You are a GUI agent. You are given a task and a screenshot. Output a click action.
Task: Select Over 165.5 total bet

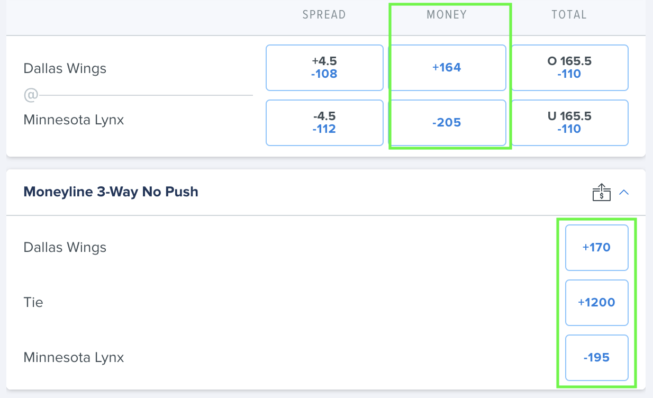coord(569,67)
